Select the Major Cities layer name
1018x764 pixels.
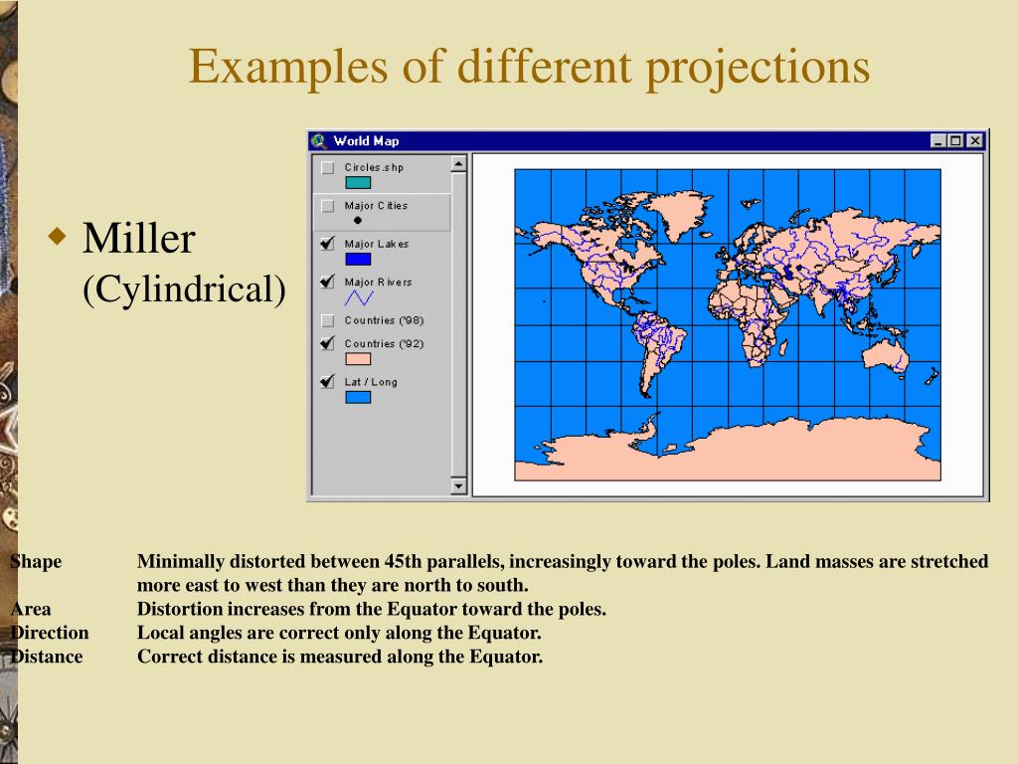point(376,206)
